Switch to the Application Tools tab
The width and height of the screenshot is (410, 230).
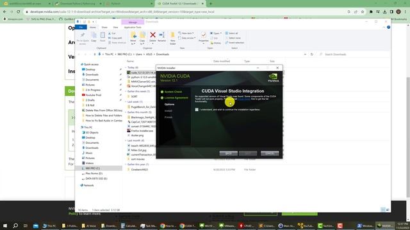[x=133, y=27]
